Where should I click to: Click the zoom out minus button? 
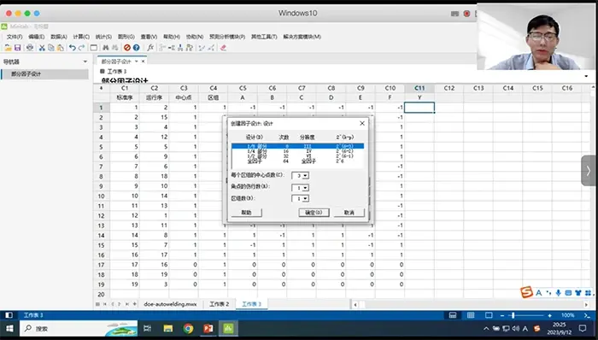pos(502,315)
